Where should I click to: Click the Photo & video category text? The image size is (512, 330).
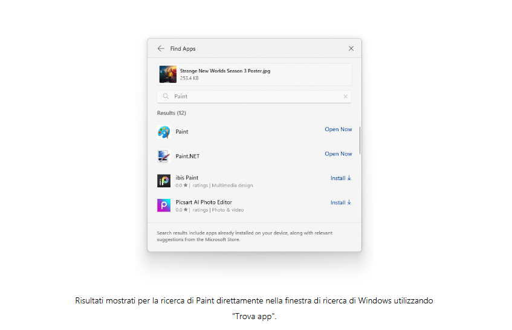pos(228,210)
